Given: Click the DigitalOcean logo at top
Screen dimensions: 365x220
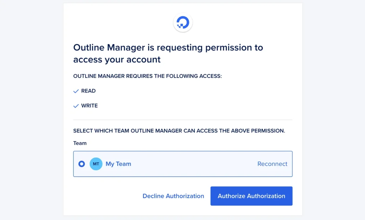Looking at the screenshot, I should [x=183, y=23].
